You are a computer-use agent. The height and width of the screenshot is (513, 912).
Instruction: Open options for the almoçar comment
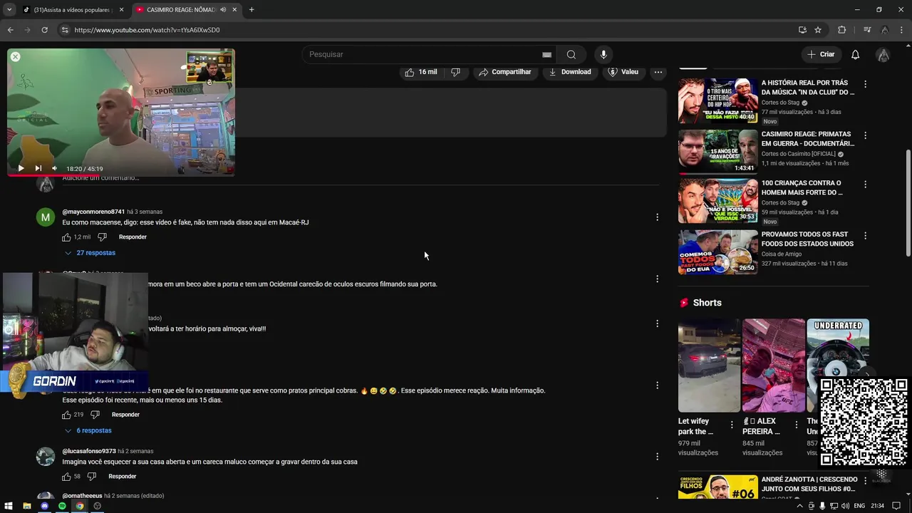point(657,323)
